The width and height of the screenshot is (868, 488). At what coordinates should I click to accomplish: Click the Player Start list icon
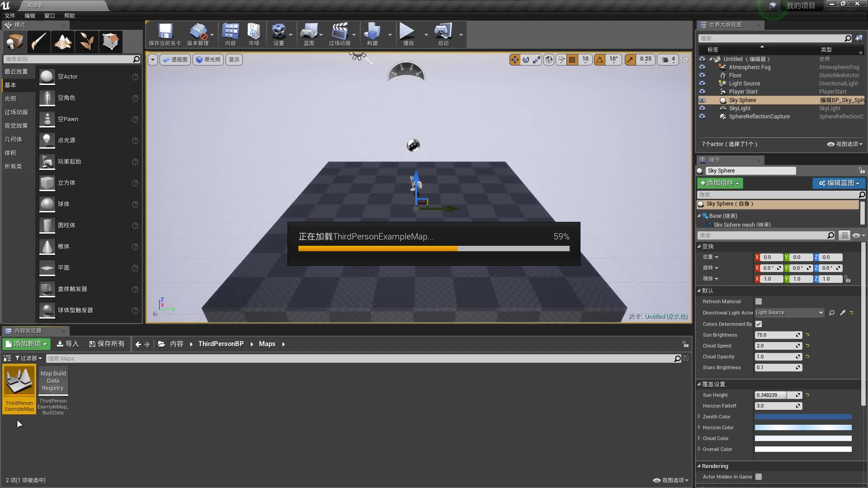tap(47, 162)
